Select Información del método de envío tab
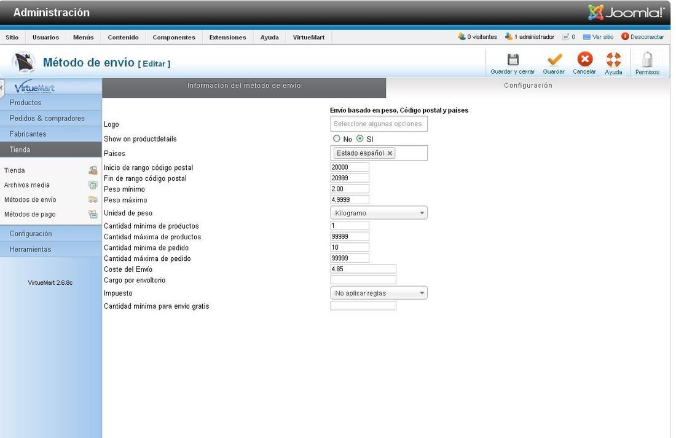The image size is (676, 438). tap(244, 87)
